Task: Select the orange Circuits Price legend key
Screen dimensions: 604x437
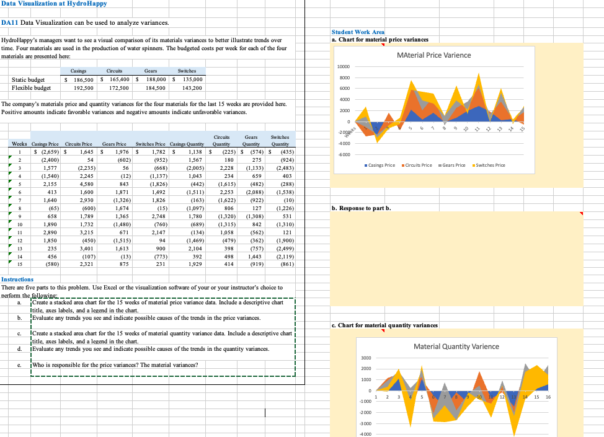Action: pos(403,165)
